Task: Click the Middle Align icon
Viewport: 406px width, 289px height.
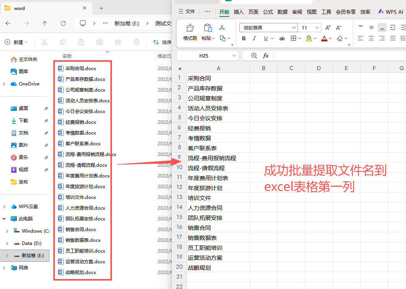Action: [371, 28]
